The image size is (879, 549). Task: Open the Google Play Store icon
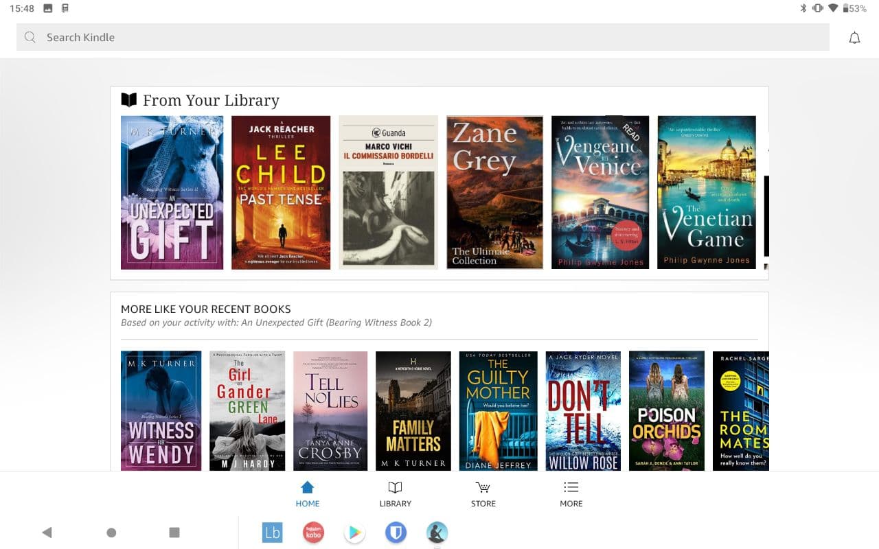[354, 533]
